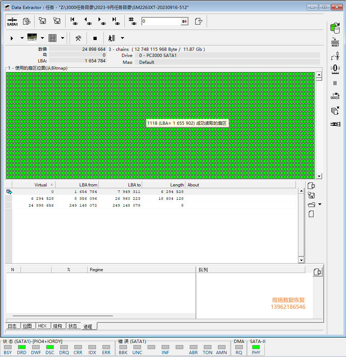Image resolution: width=346 pixels, height=357 pixels.
Task: Switch to the 状态 tab
Action: [x=73, y=326]
